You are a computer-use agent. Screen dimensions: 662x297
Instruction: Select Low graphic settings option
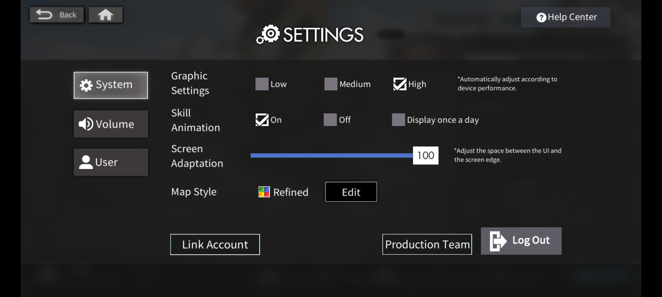click(261, 84)
